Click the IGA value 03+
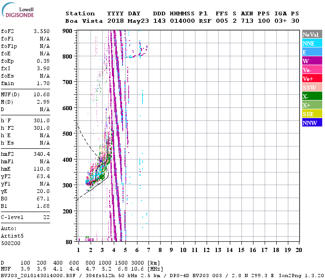 [x=280, y=21]
